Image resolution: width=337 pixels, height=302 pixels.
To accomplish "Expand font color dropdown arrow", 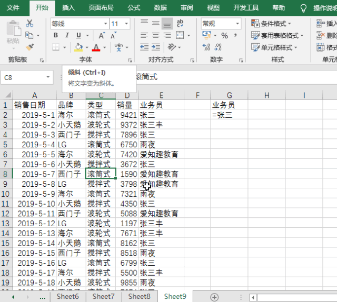I will [x=105, y=47].
